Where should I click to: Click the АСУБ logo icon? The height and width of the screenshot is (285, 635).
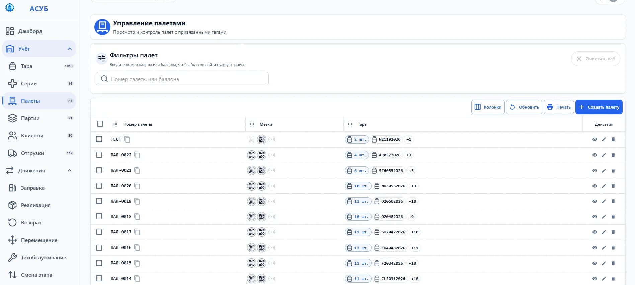tap(10, 8)
